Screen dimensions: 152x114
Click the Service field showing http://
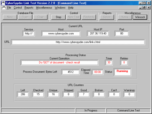(x=28, y=34)
